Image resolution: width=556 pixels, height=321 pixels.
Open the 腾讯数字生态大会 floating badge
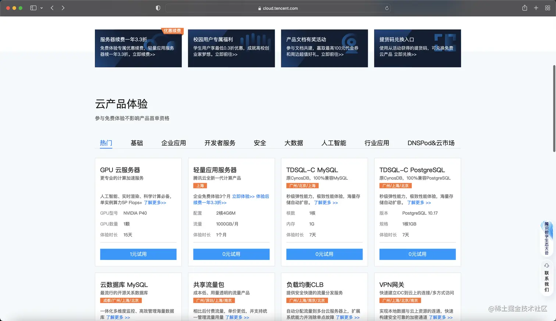pyautogui.click(x=546, y=238)
